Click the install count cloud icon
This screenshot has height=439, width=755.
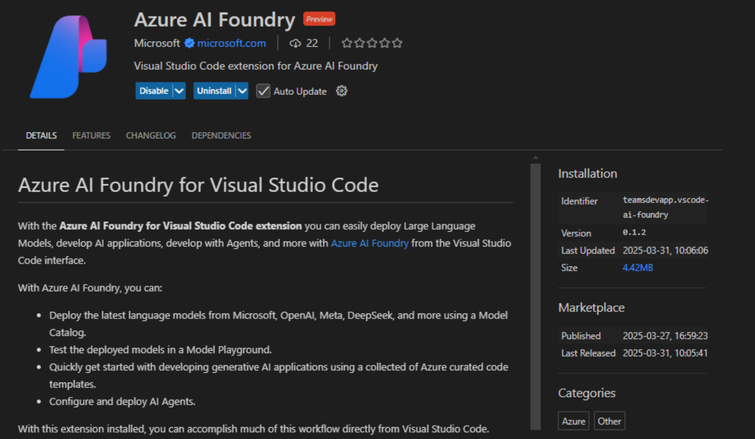[296, 43]
